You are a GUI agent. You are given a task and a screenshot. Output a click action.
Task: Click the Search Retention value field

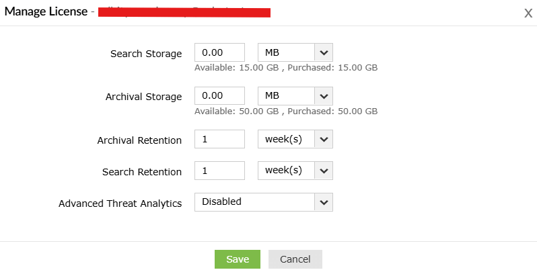point(219,171)
